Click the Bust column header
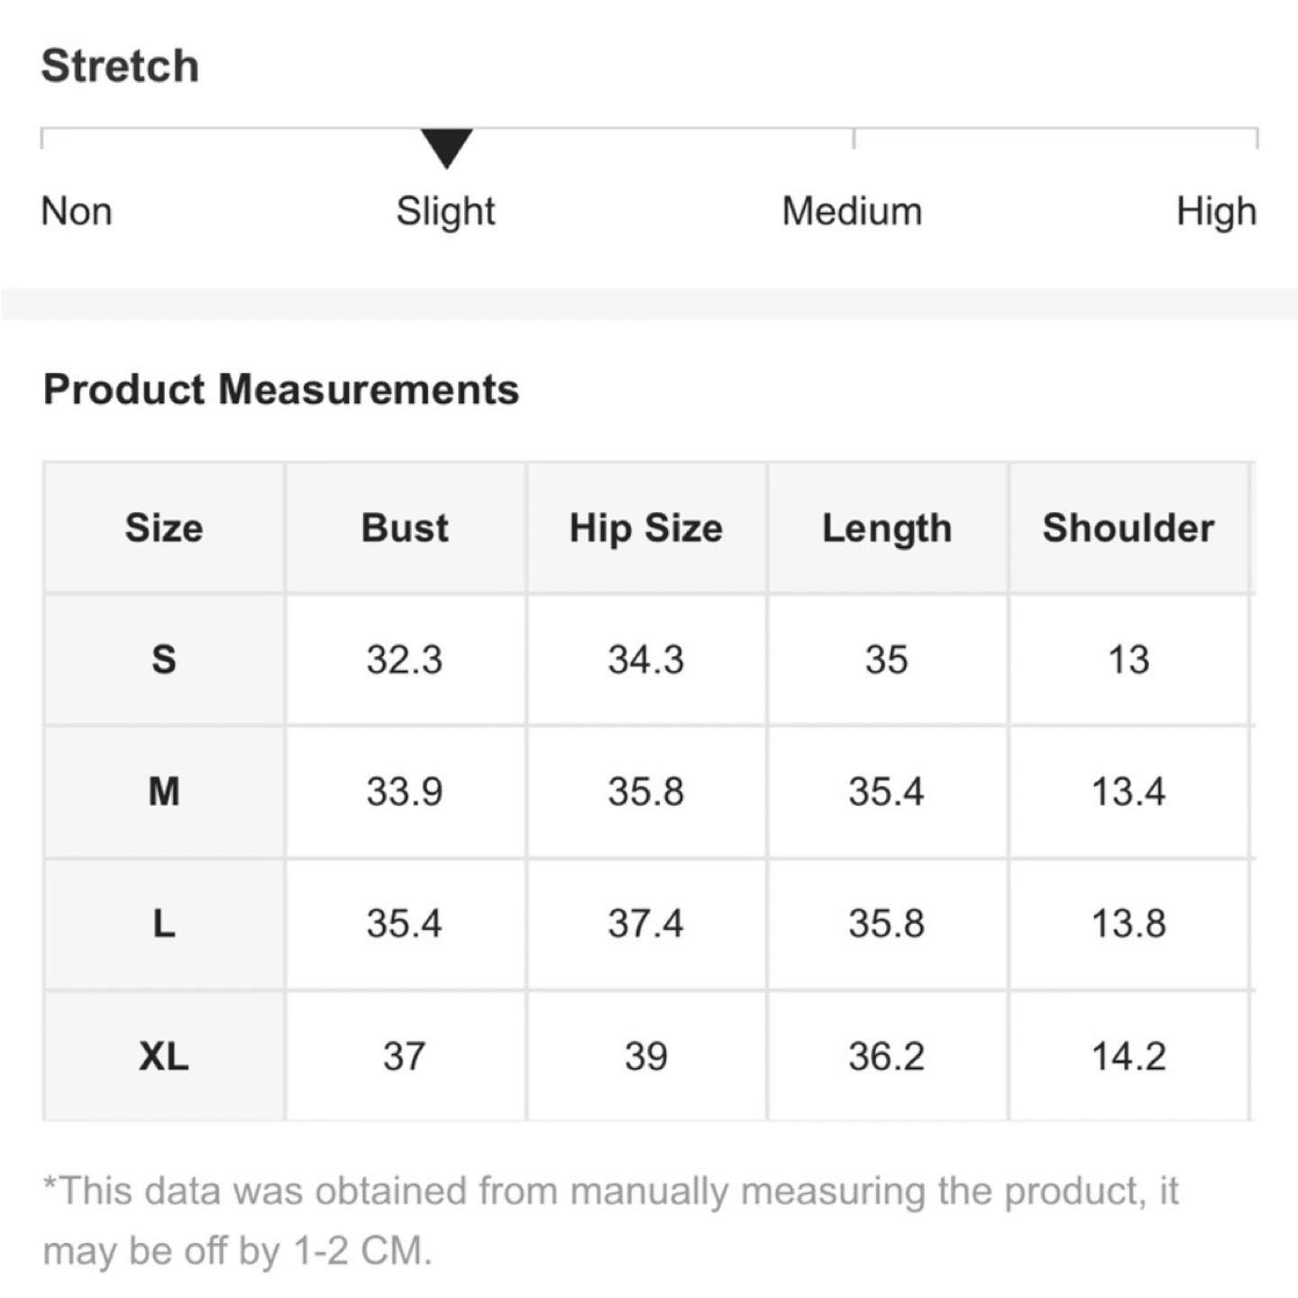Viewport: 1298px width, 1298px height. 405,528
